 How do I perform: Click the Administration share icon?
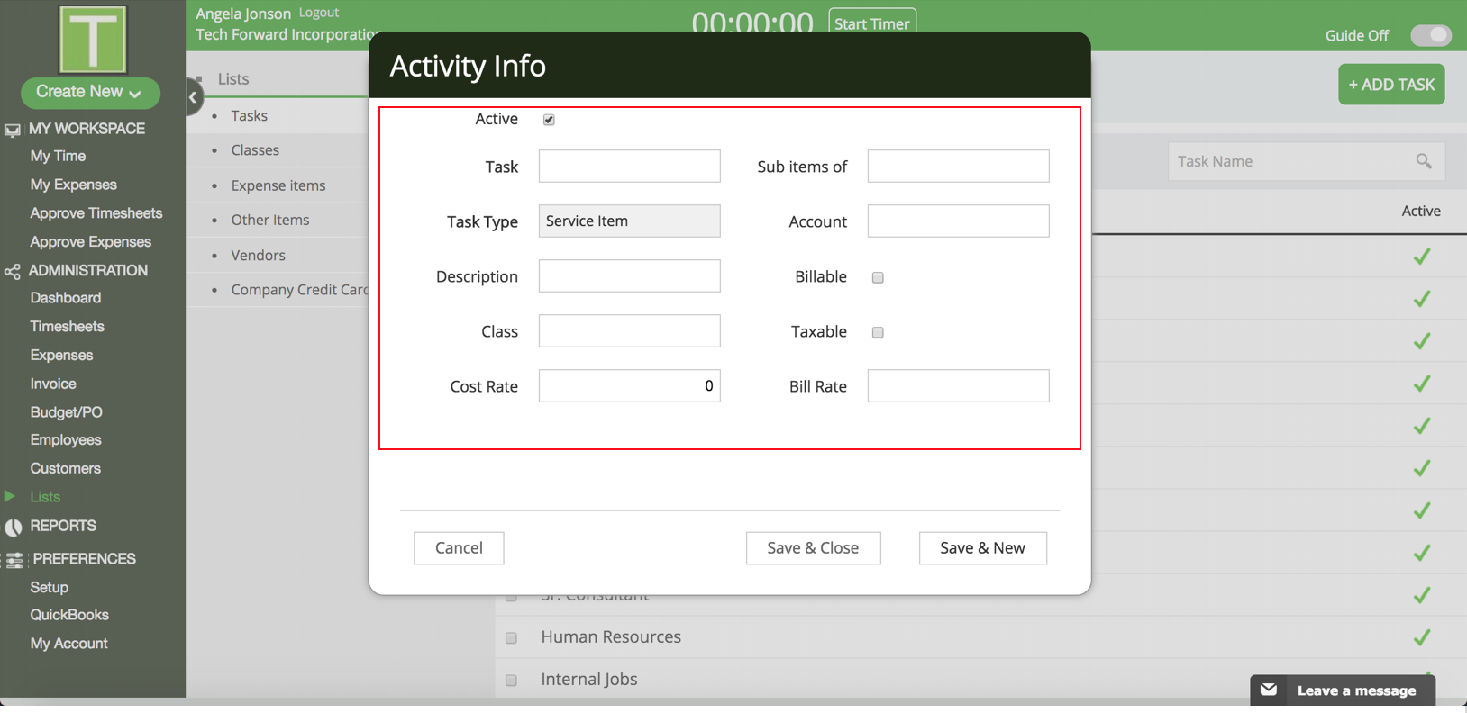(x=12, y=271)
